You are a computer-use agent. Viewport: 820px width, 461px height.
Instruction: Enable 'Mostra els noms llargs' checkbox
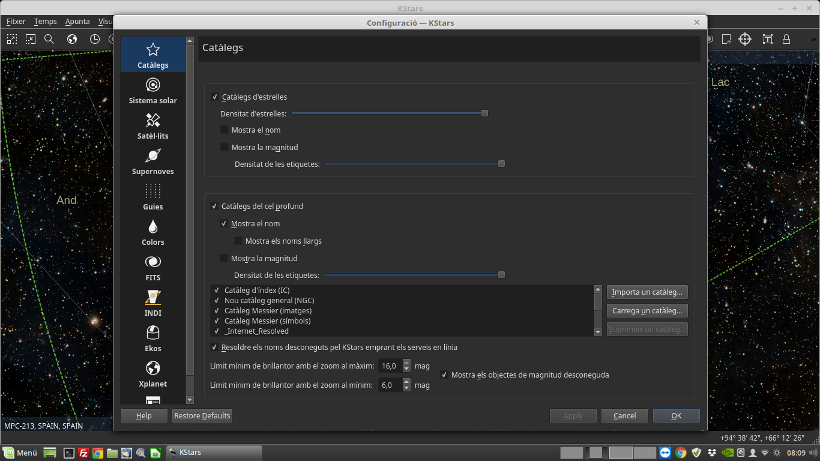[x=238, y=241]
